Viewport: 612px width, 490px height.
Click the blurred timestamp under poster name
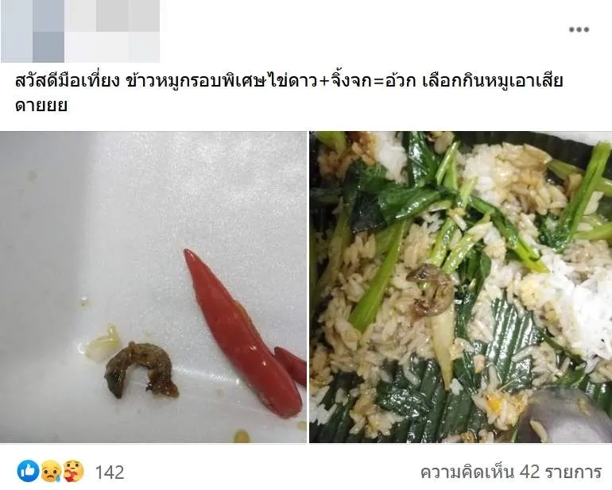[112, 47]
